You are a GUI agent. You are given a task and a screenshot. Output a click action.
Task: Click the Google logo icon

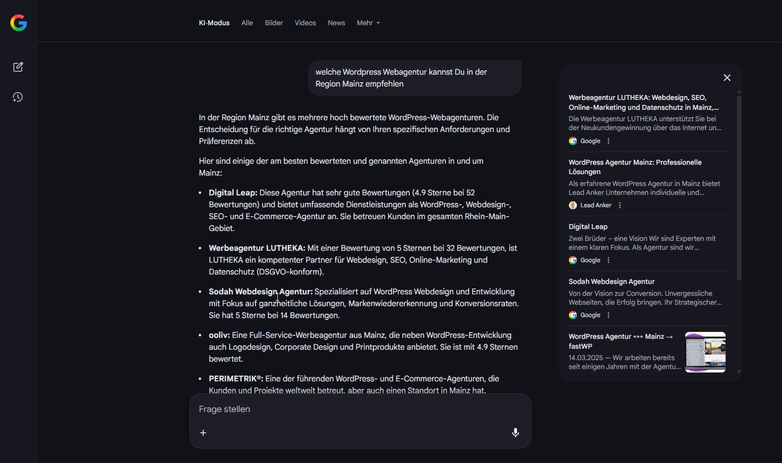click(x=19, y=23)
